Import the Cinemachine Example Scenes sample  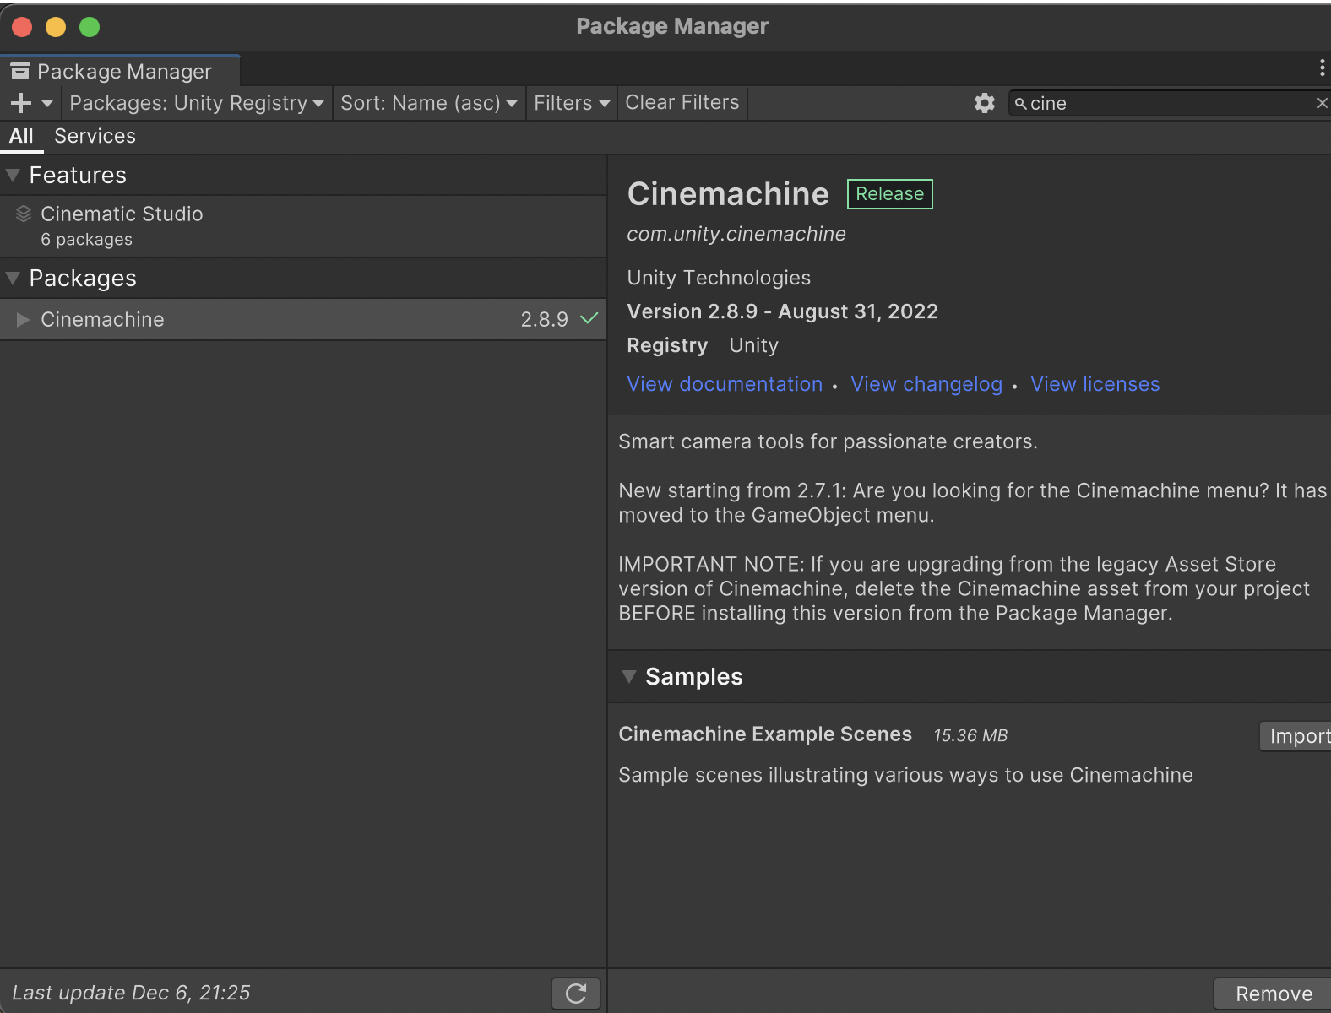pos(1296,736)
